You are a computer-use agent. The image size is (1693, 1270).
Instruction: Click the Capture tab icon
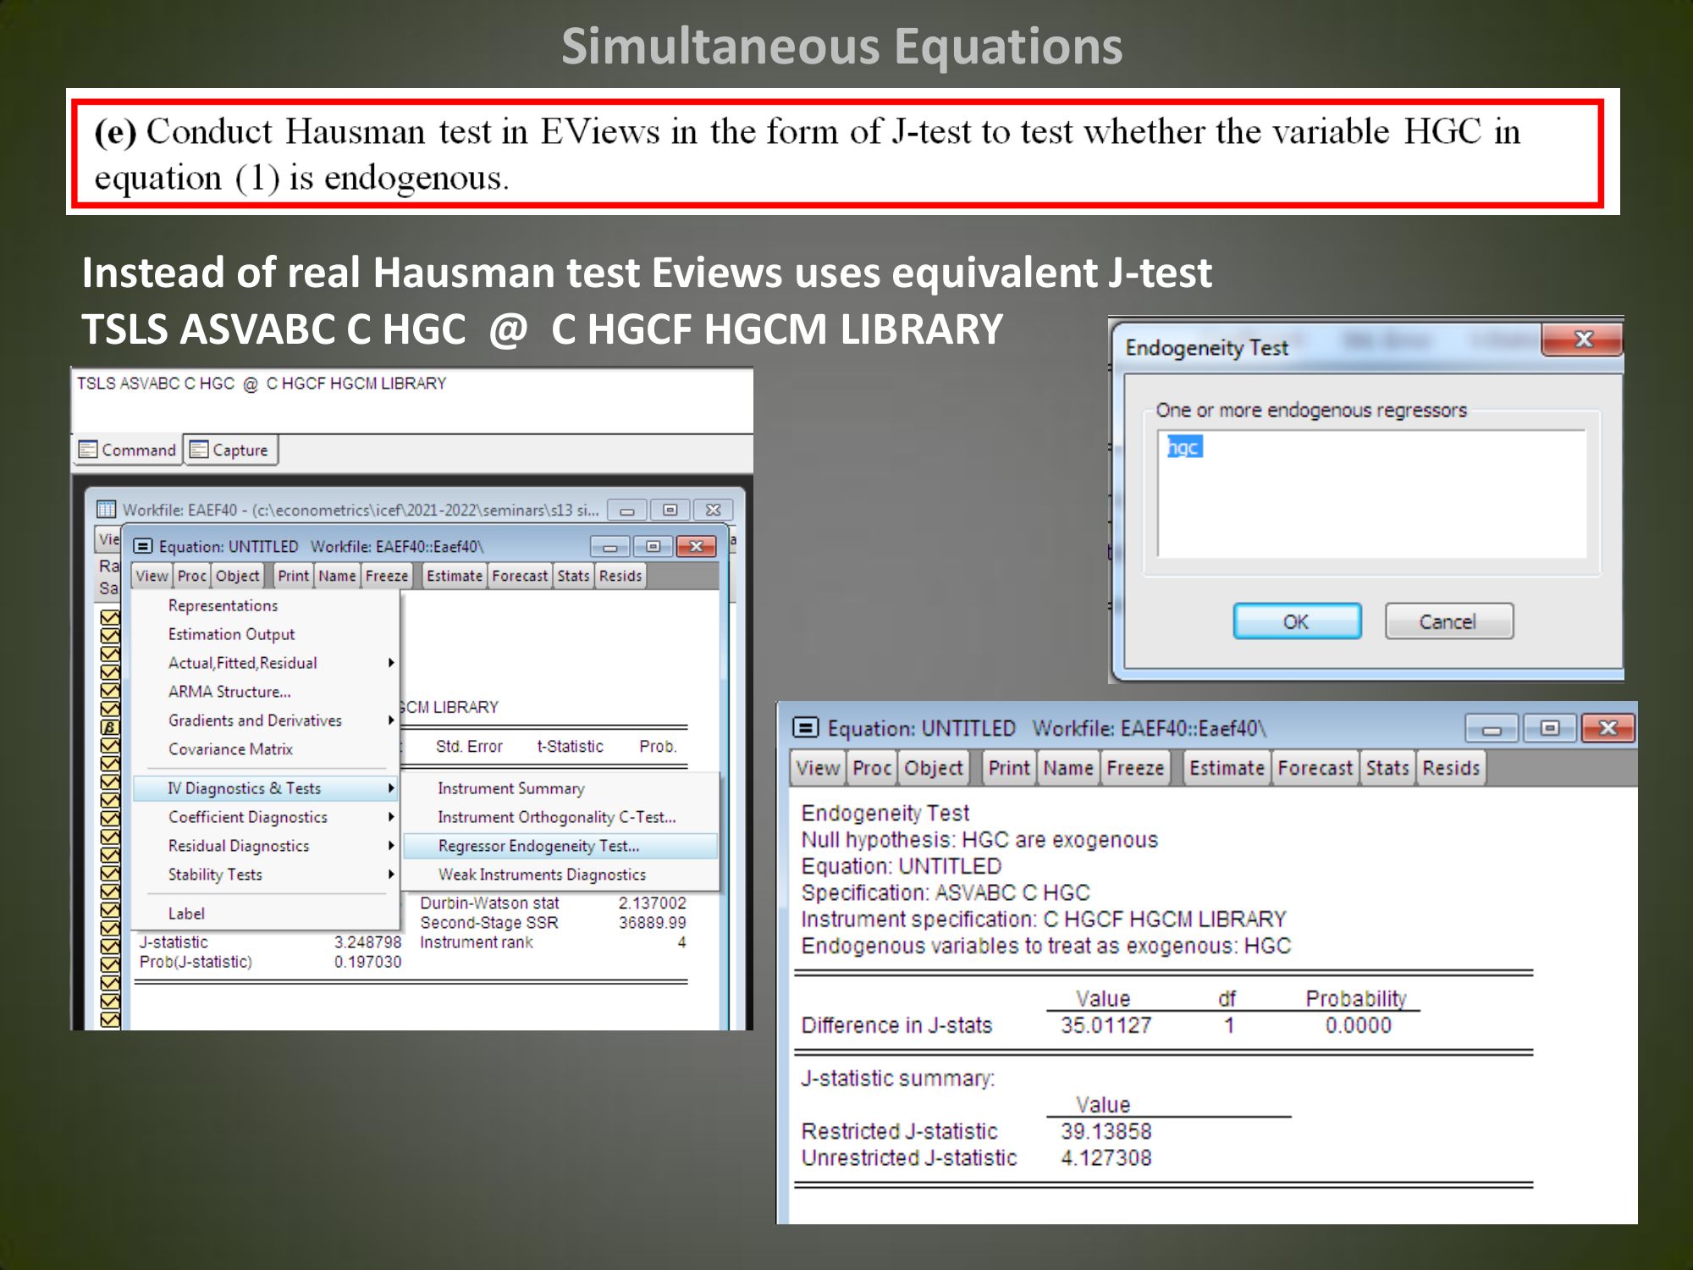[199, 450]
